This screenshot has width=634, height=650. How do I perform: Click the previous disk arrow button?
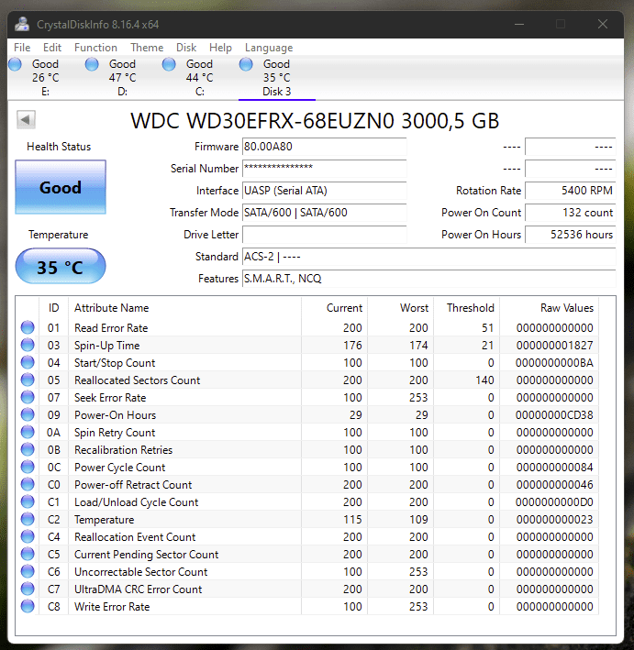[x=26, y=120]
